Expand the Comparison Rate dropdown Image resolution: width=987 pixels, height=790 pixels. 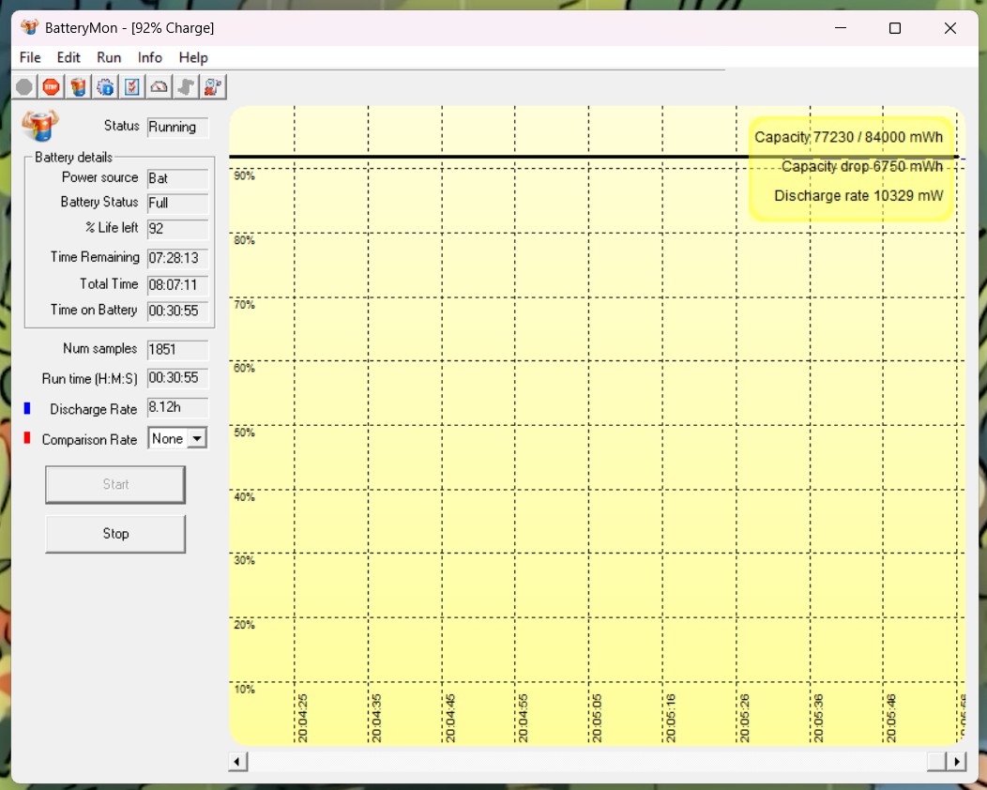(196, 438)
